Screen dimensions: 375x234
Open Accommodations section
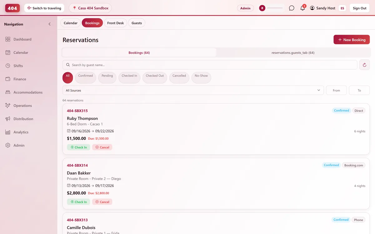(28, 92)
